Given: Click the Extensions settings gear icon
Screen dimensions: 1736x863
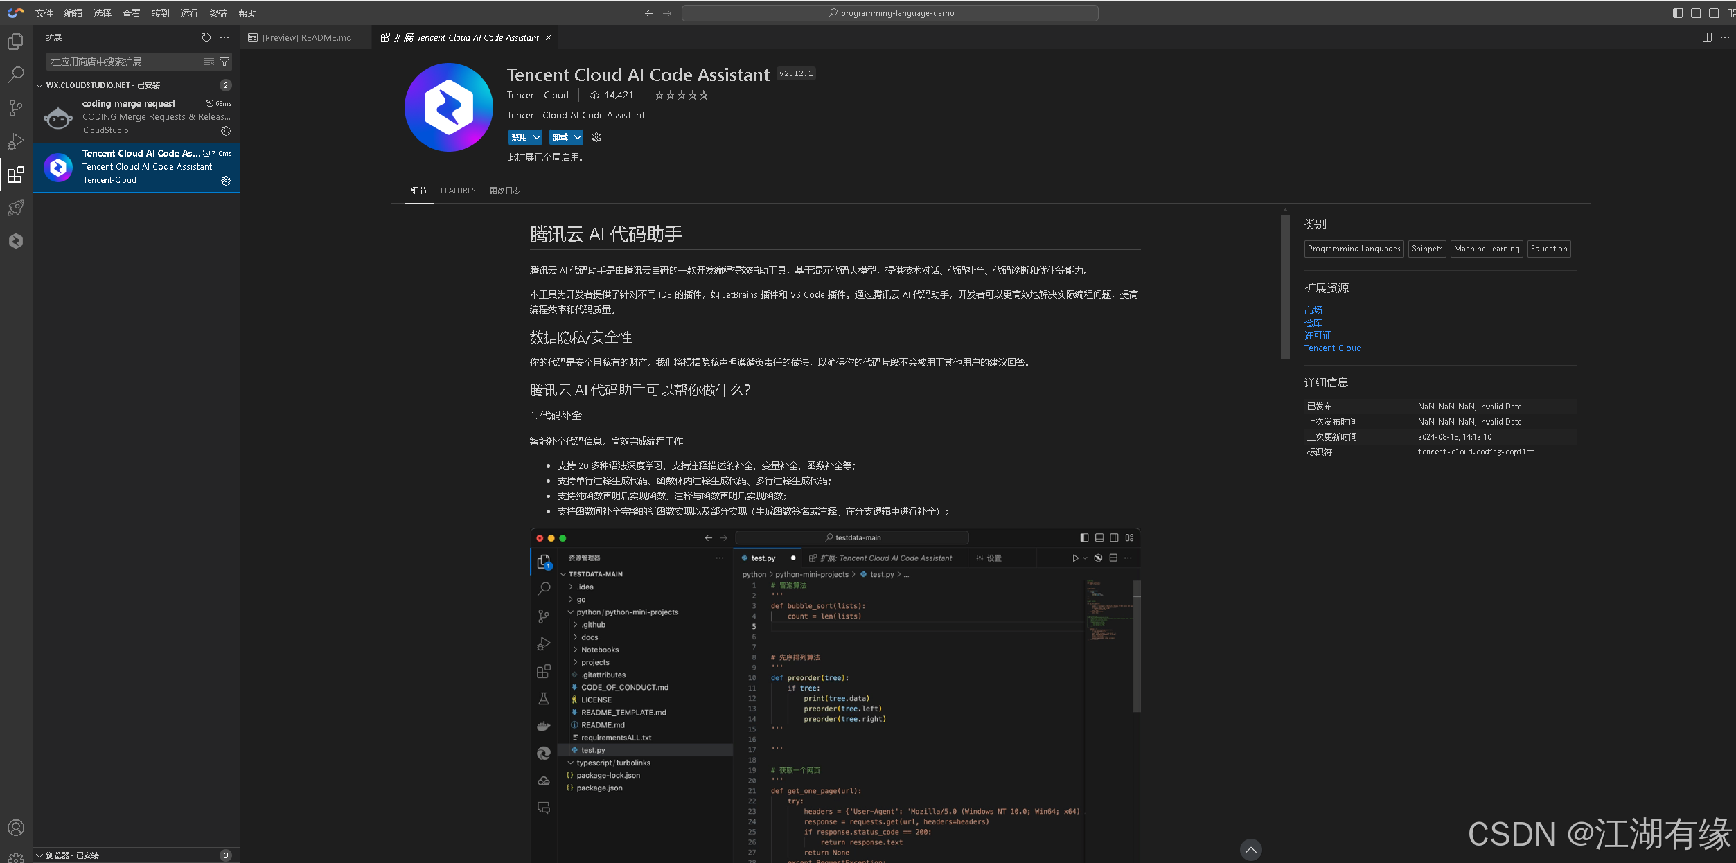Looking at the screenshot, I should (224, 180).
